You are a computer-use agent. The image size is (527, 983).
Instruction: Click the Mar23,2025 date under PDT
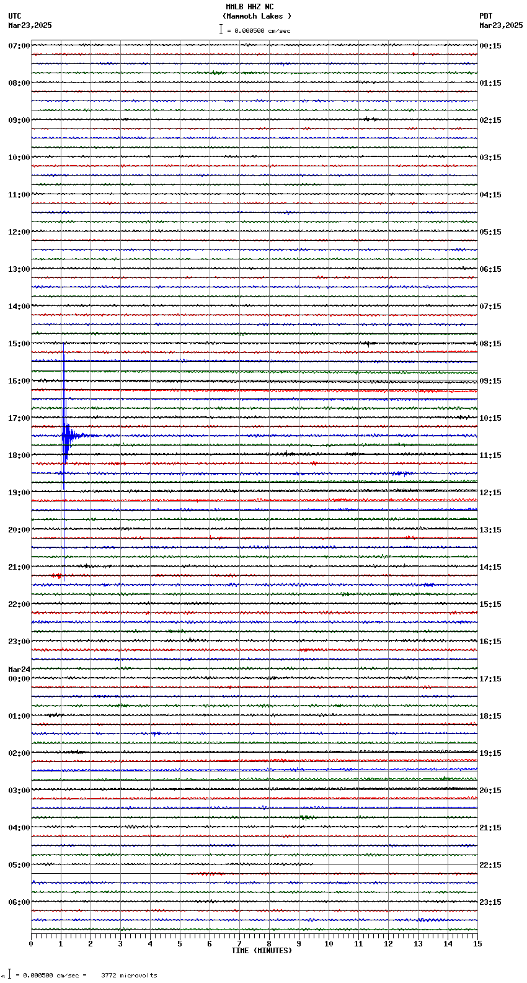pos(501,25)
